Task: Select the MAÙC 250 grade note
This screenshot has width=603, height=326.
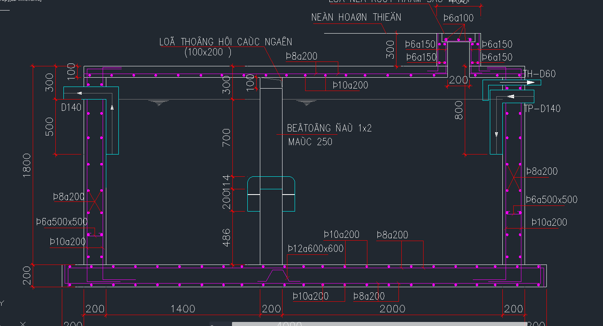Action: coord(310,142)
